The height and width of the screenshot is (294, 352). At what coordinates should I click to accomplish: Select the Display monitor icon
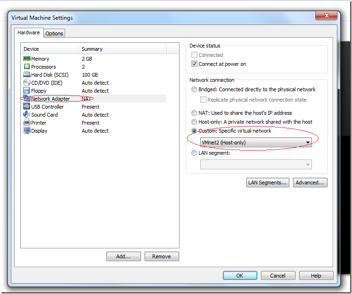(x=27, y=131)
